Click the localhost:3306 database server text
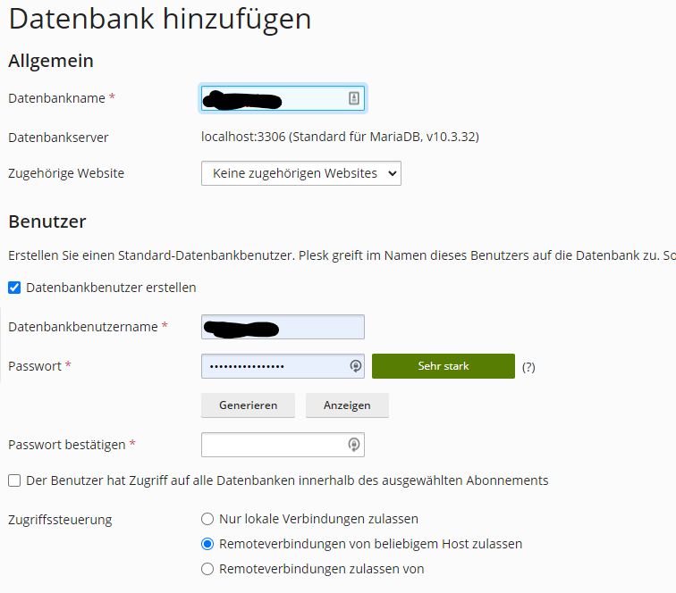The height and width of the screenshot is (593, 676). pos(340,138)
